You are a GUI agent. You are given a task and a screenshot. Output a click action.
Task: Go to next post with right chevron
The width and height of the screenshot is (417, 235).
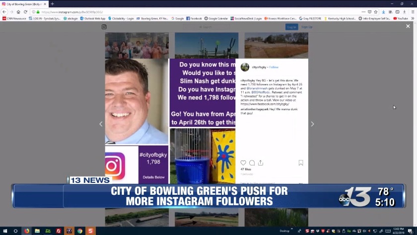(x=312, y=124)
